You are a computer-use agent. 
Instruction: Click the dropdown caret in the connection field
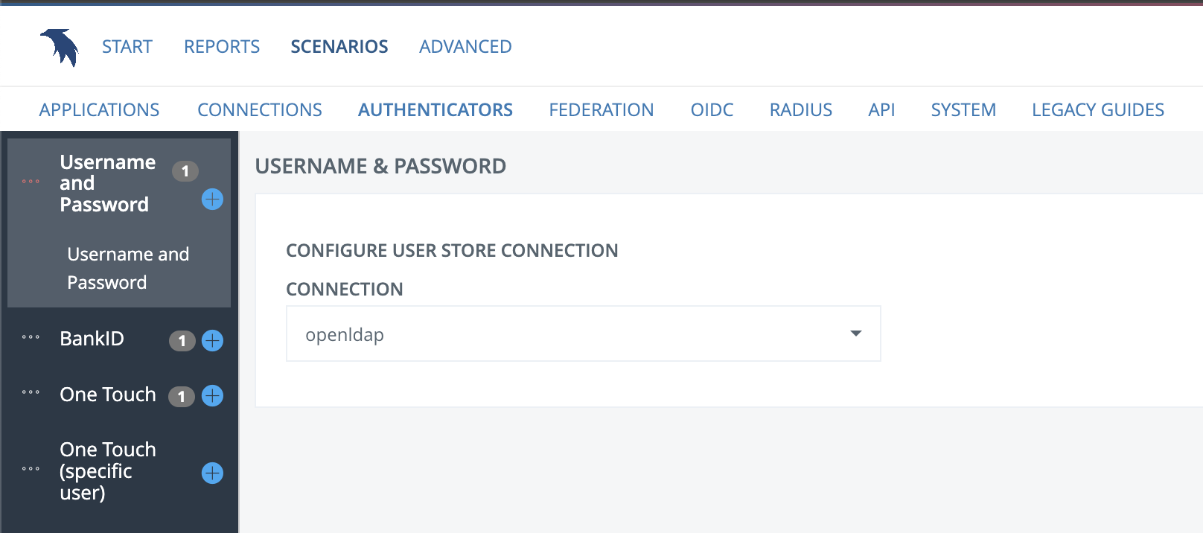855,333
